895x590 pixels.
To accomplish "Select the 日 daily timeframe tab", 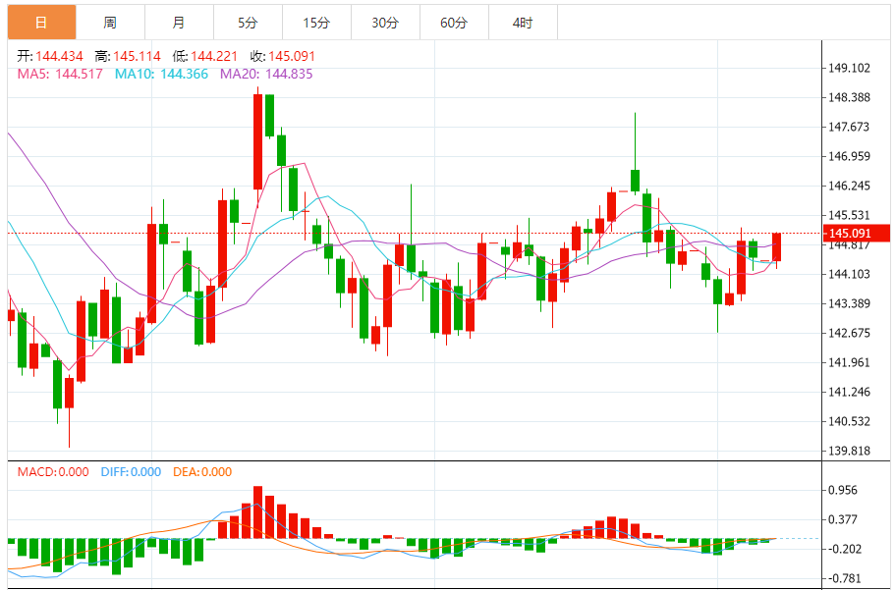I will [x=41, y=23].
